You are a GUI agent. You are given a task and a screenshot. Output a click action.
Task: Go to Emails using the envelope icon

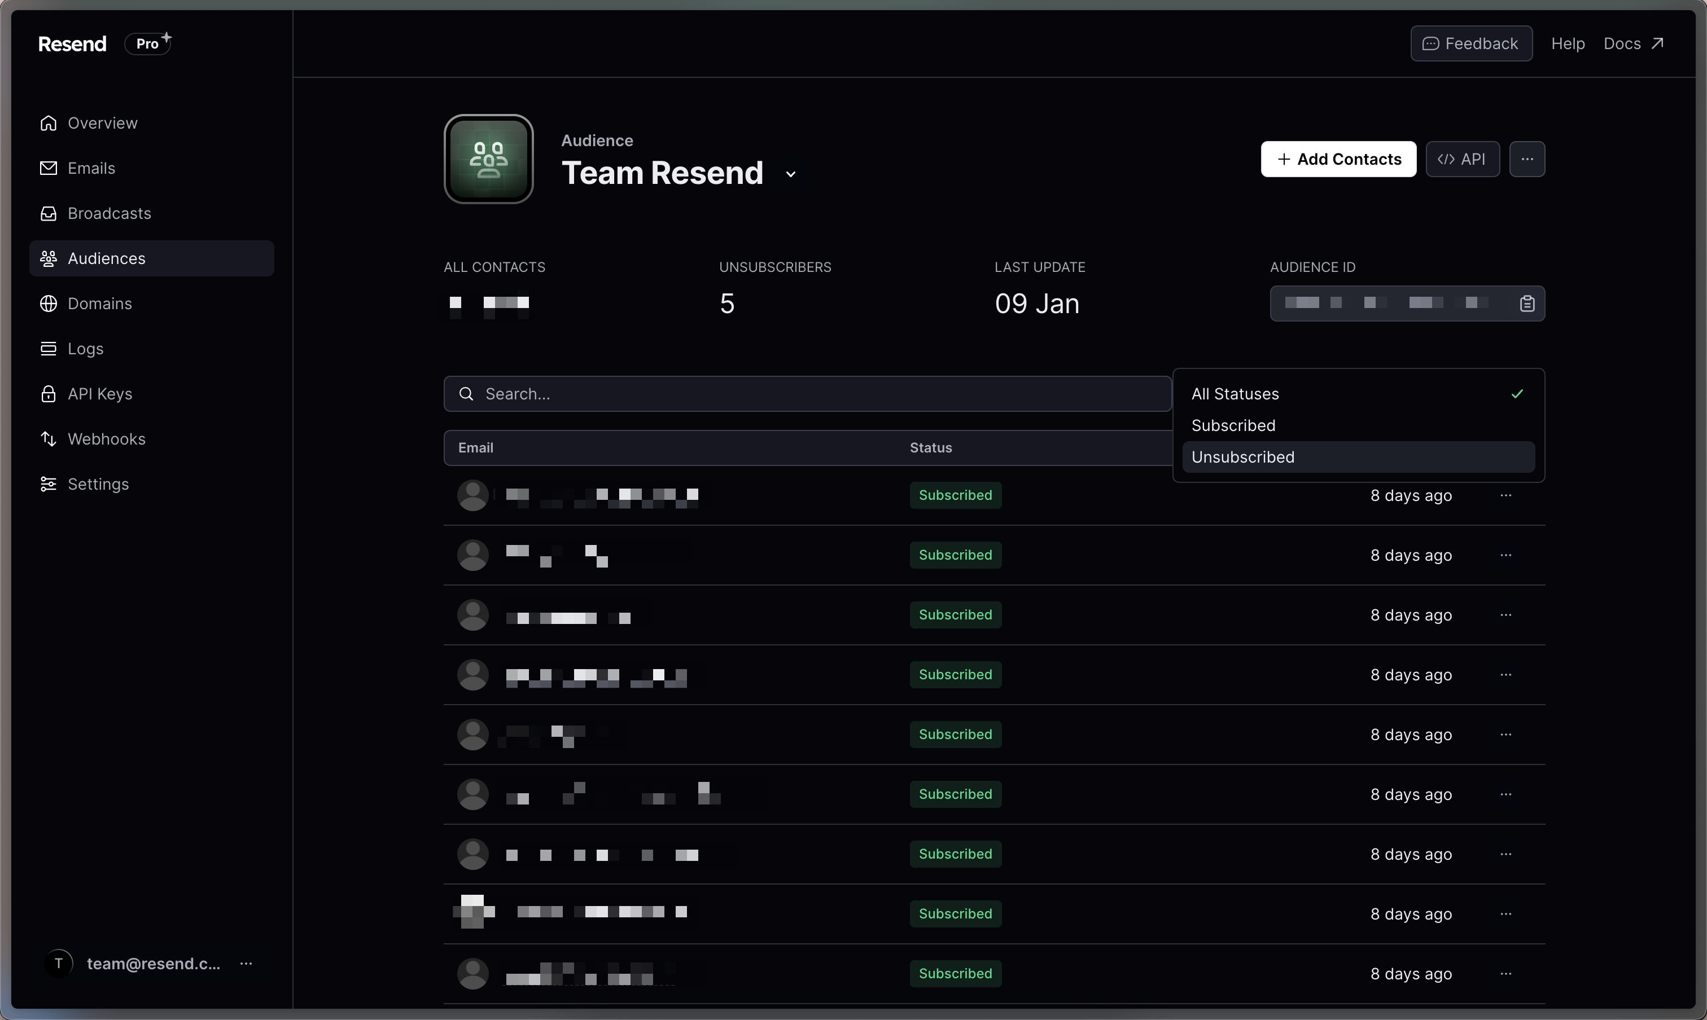[x=48, y=168]
